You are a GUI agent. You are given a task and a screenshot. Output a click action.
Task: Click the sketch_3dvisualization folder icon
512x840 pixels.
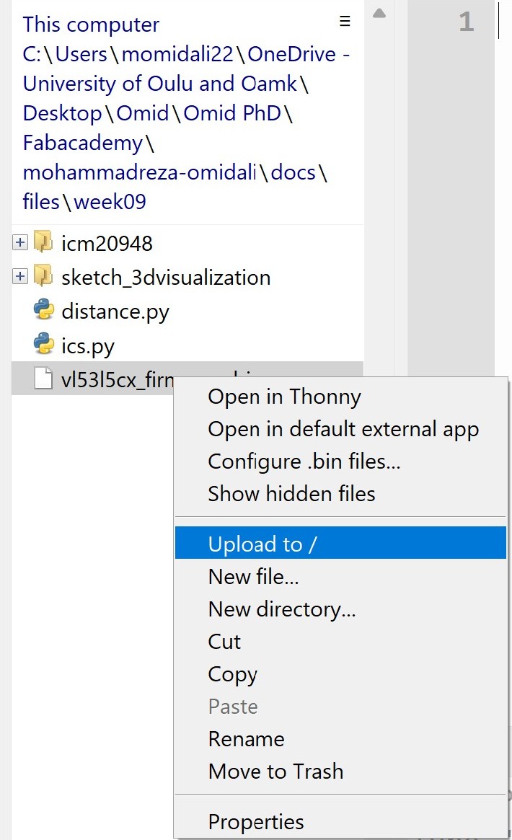pos(43,277)
